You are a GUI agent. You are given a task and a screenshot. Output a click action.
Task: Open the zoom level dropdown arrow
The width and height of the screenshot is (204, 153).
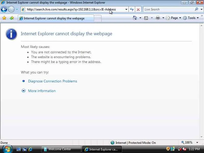click(x=197, y=143)
